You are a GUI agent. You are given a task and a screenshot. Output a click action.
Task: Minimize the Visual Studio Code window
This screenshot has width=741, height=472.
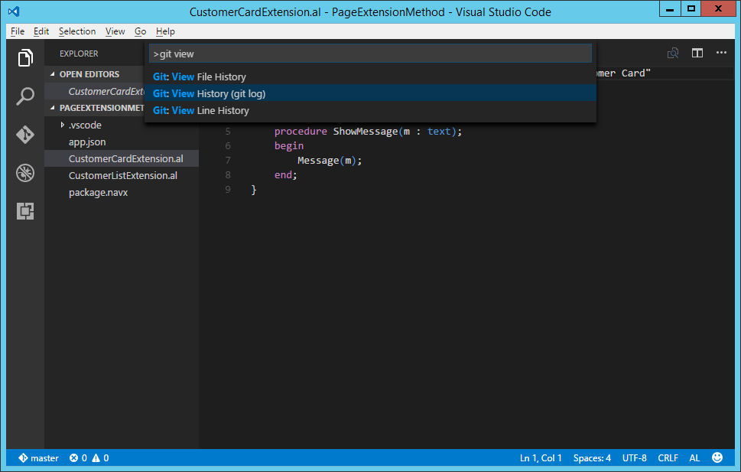pos(670,8)
